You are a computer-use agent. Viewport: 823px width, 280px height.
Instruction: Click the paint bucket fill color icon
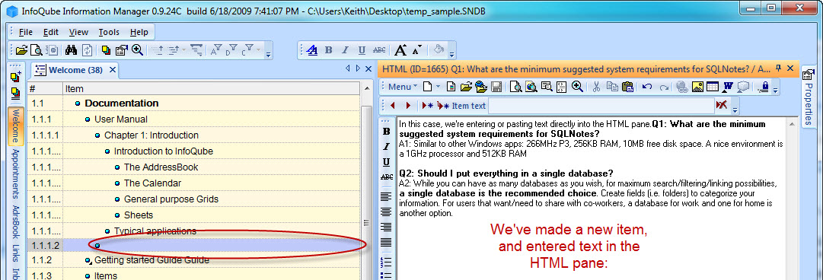tap(439, 49)
